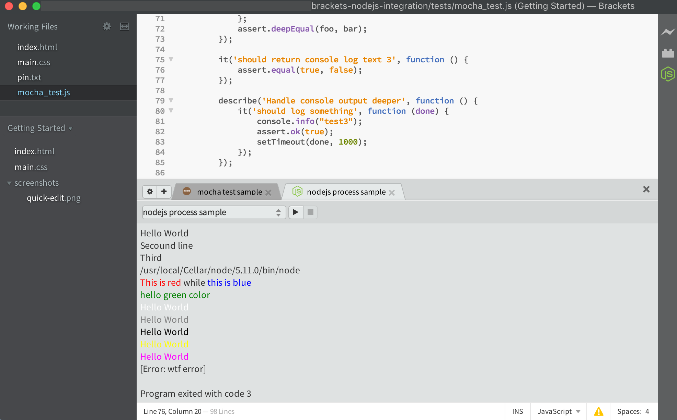Click the yellow warning lint icon
Image resolution: width=677 pixels, height=420 pixels.
pyautogui.click(x=598, y=411)
